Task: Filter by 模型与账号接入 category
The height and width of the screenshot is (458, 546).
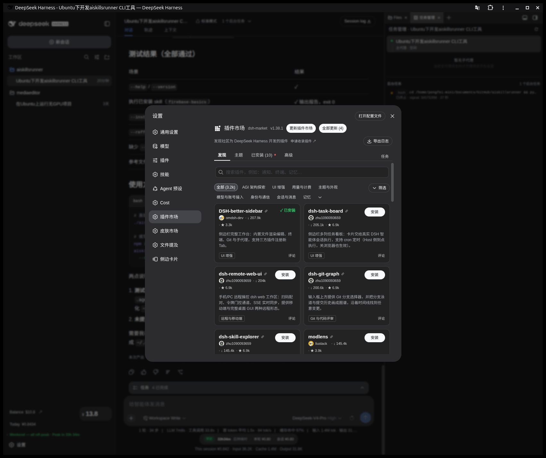Action: coord(230,197)
